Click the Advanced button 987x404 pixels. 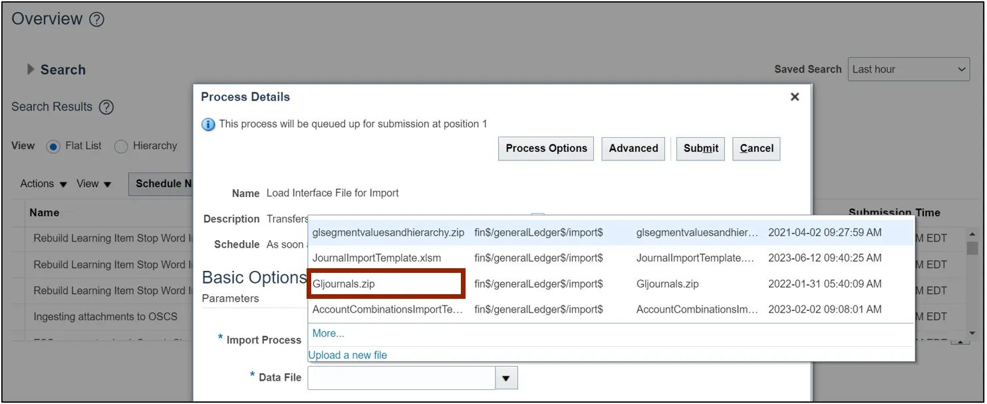tap(633, 148)
